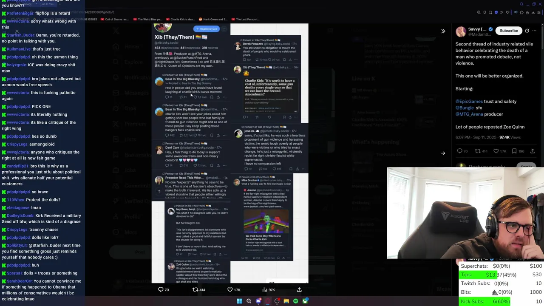Viewport: 544px width, 306px height.
Task: Click chat username electagoose
Action: [18, 208]
